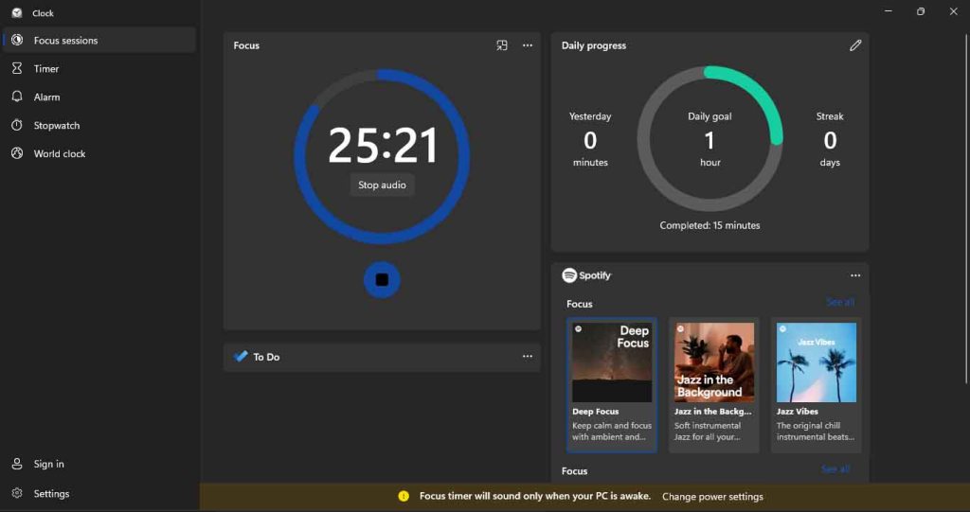Click the Sign in option
The image size is (970, 512).
coord(99,464)
